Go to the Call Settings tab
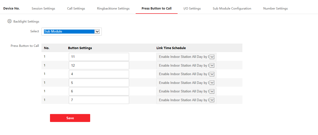Viewport: 318px width, 135px height. 76,9
